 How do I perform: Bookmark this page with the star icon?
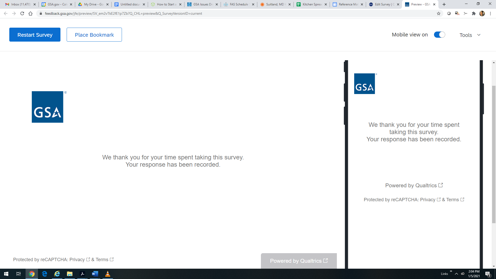click(439, 13)
